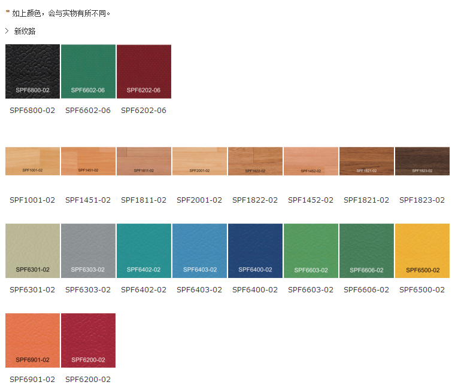
Task: Pick the SPF2001-02 light wood thumbnail
Action: coord(199,161)
